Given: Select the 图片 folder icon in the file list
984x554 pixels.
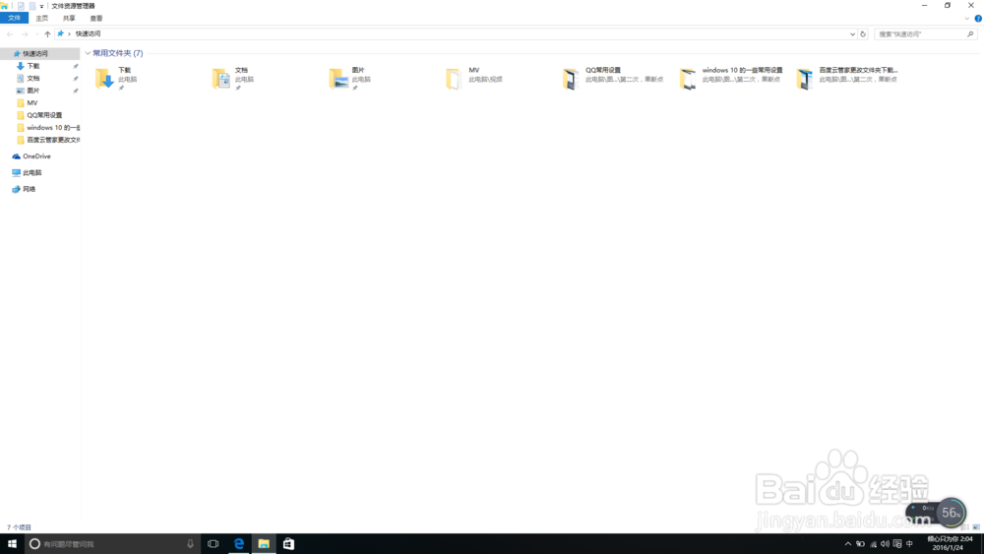Looking at the screenshot, I should [338, 79].
